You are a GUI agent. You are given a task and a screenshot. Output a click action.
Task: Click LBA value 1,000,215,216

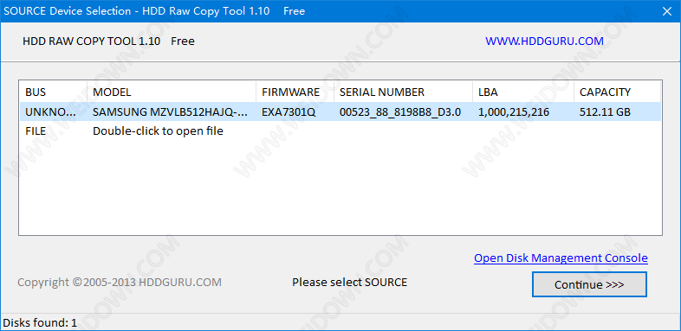(x=514, y=112)
